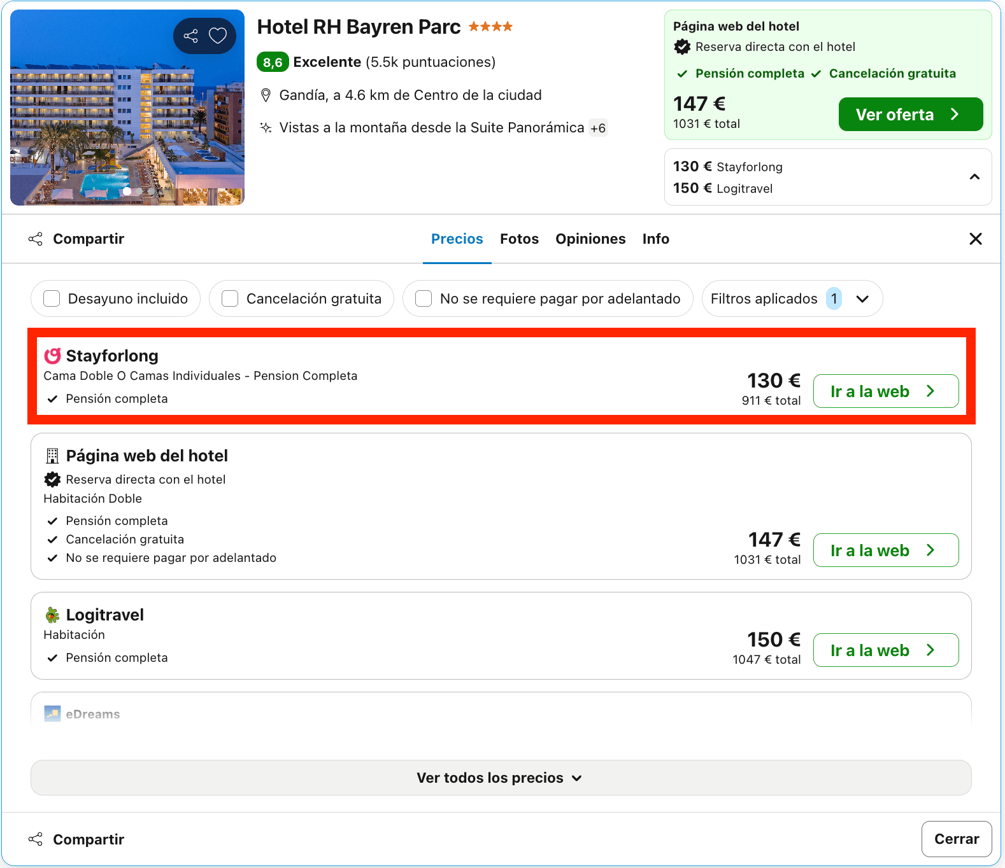This screenshot has width=1005, height=868.
Task: Click the 5.5k puntuaciones text
Action: pyautogui.click(x=431, y=62)
